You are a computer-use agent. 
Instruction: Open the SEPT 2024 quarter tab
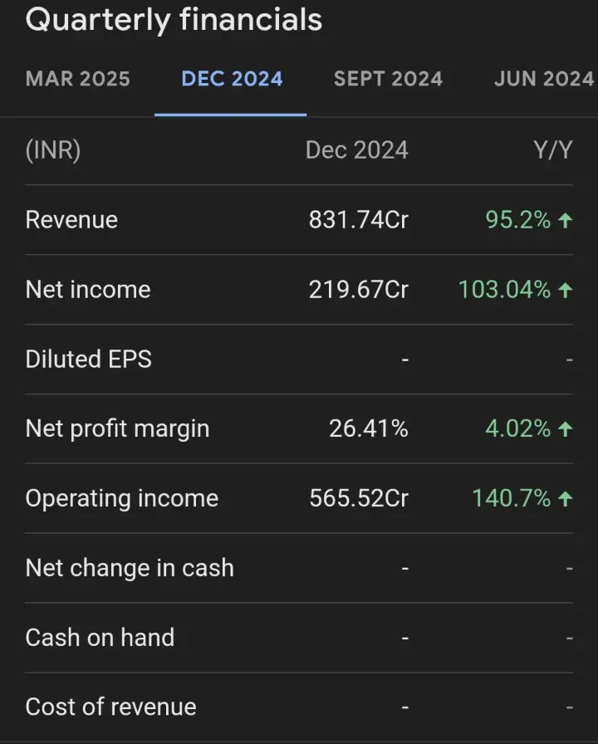(388, 79)
